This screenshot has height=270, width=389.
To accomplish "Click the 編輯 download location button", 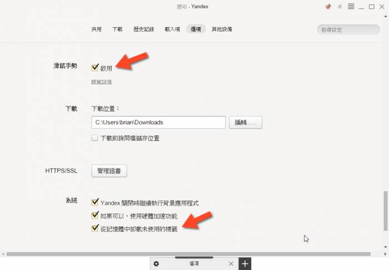I will tap(246, 123).
